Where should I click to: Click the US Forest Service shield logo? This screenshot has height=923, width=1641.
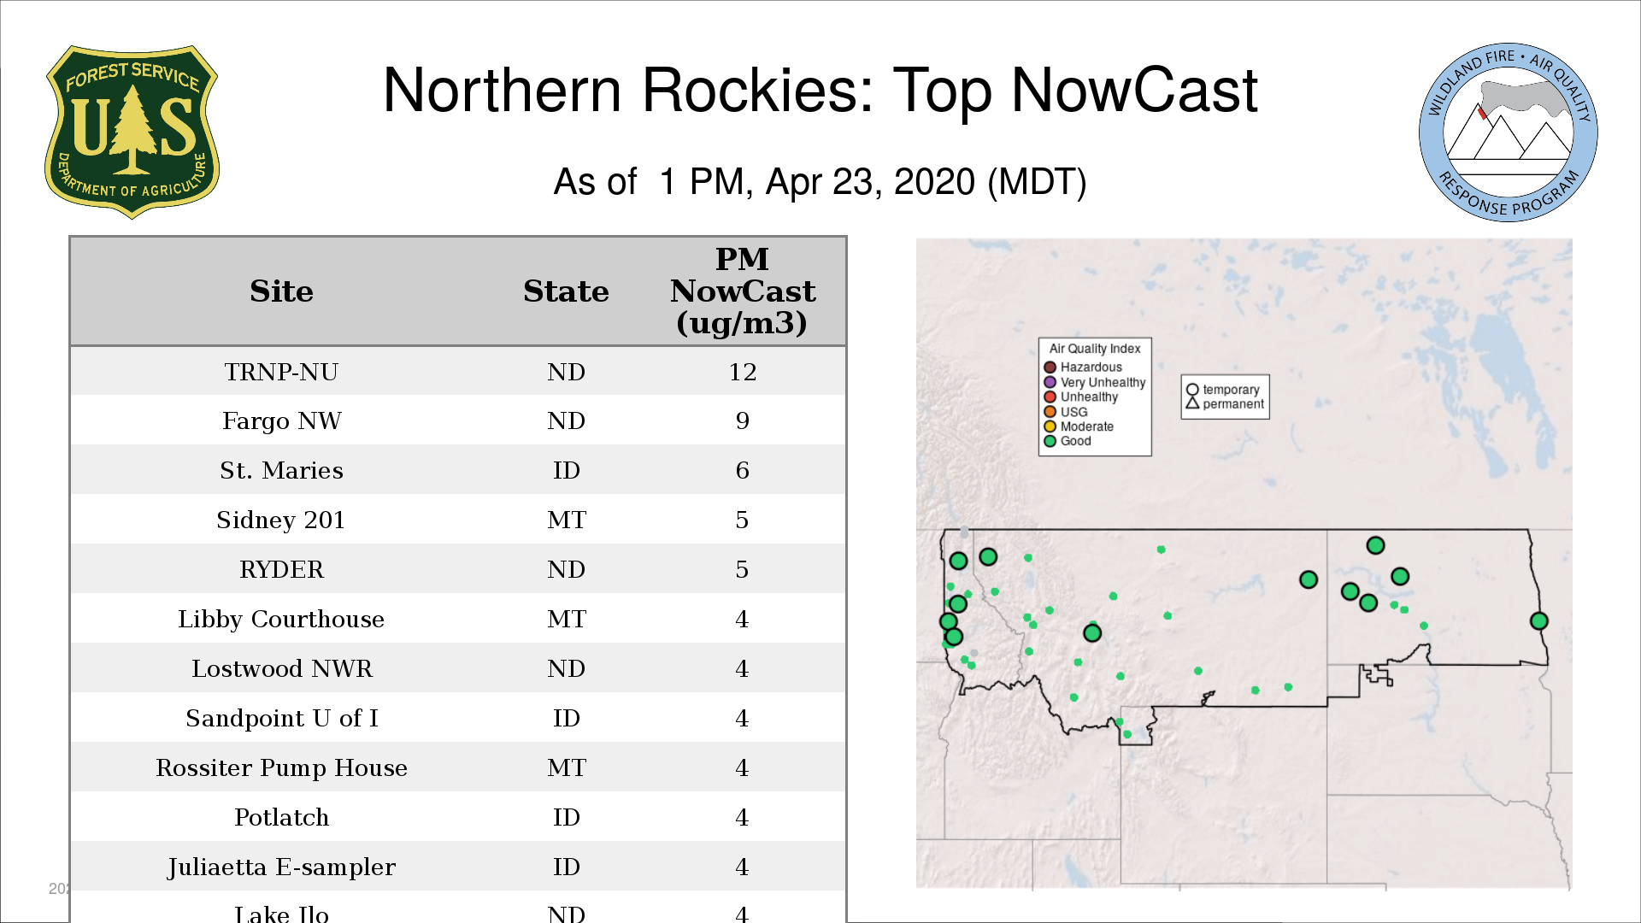coord(132,132)
